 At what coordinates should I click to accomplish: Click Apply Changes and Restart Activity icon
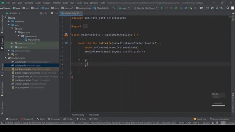(167, 8)
